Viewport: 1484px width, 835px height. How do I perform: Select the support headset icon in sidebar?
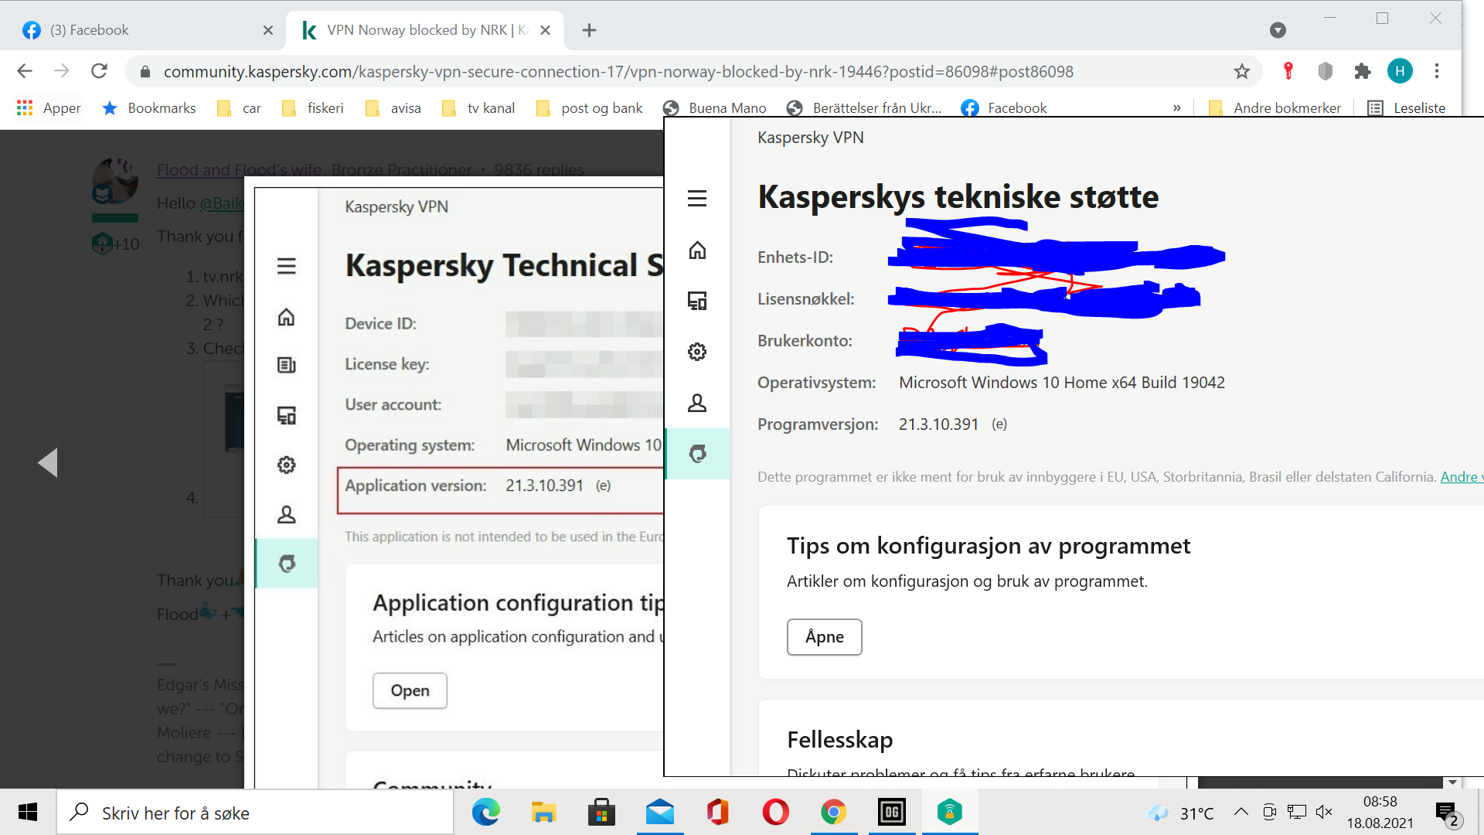coord(697,454)
